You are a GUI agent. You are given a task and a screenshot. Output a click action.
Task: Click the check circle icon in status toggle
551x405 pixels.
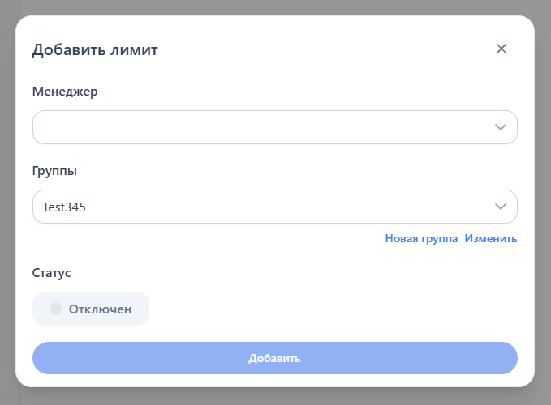point(56,309)
